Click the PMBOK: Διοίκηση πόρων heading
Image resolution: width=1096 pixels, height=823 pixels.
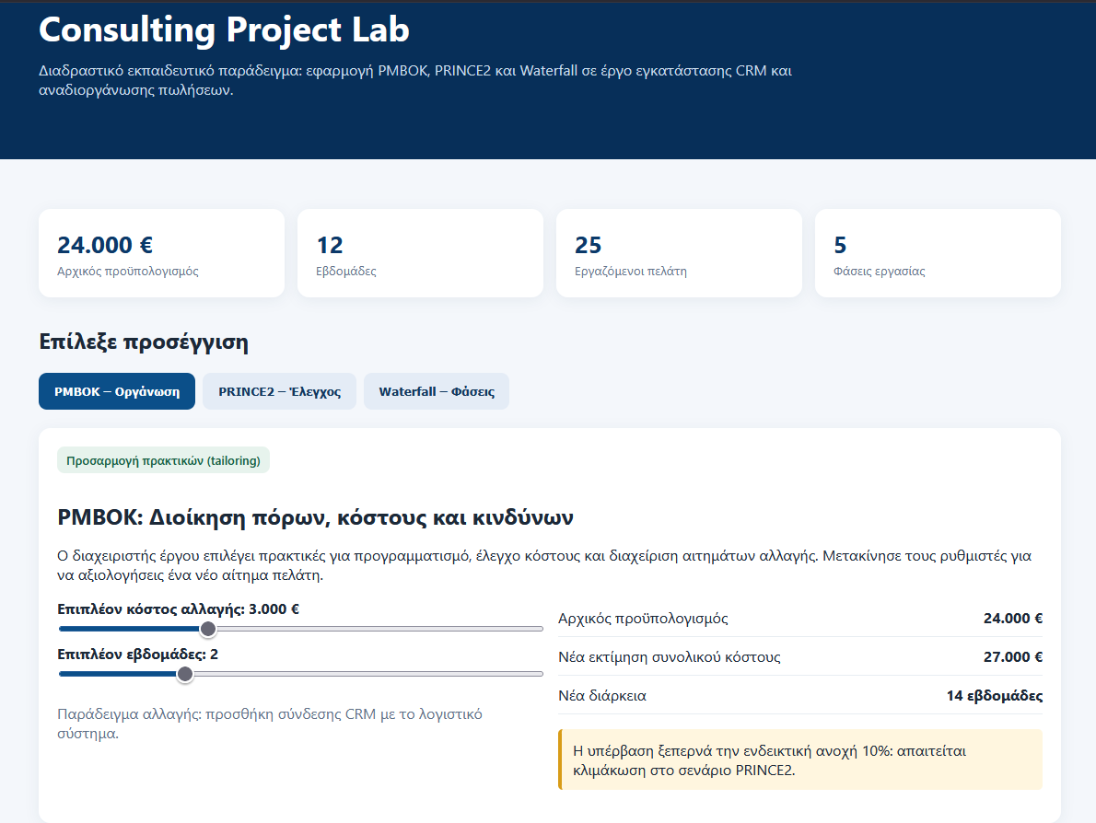pyautogui.click(x=315, y=517)
